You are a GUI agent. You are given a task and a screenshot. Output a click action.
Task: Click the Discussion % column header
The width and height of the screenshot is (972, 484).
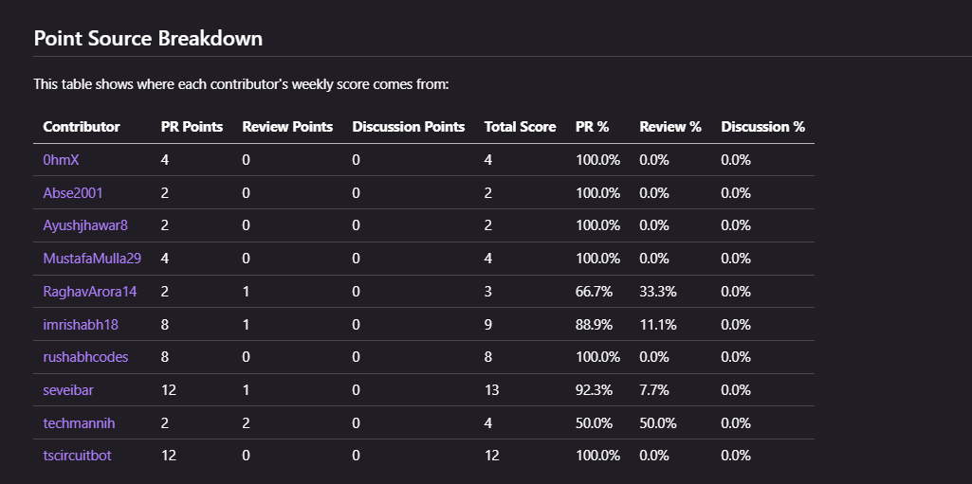coord(762,127)
